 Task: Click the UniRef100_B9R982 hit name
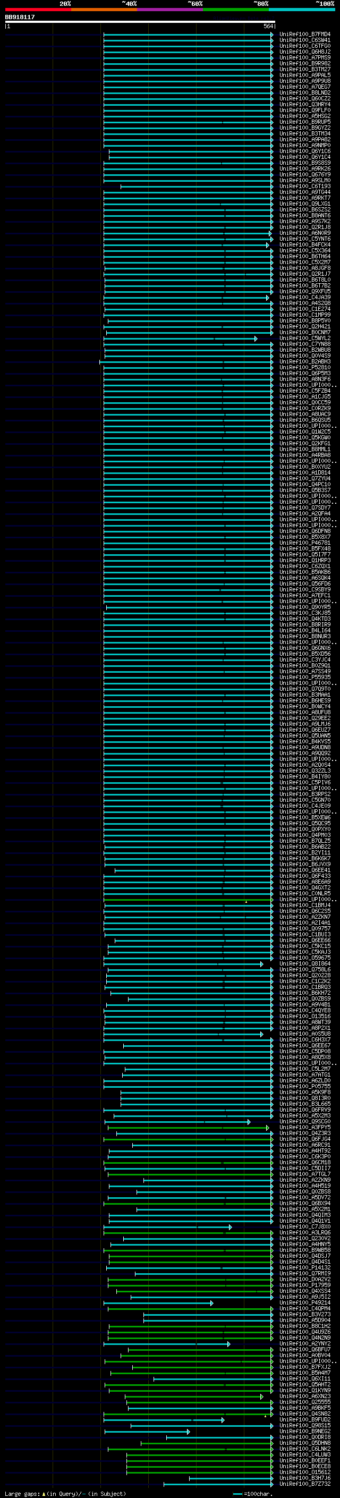pos(304,63)
